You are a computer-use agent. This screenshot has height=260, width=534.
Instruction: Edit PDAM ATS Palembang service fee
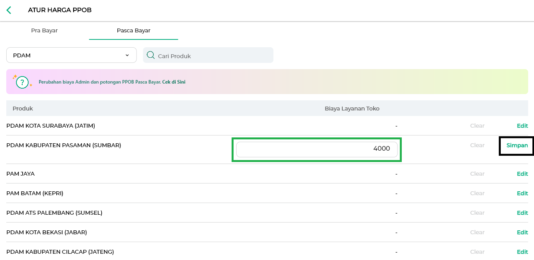(x=522, y=213)
